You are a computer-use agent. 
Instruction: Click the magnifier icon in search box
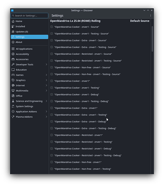click(13, 16)
